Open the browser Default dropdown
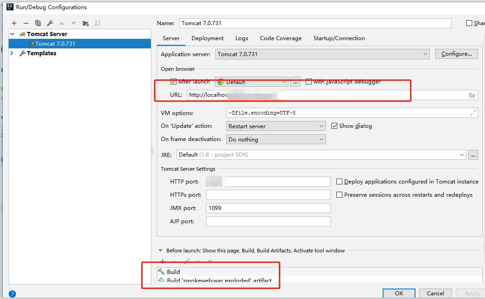 click(x=251, y=82)
